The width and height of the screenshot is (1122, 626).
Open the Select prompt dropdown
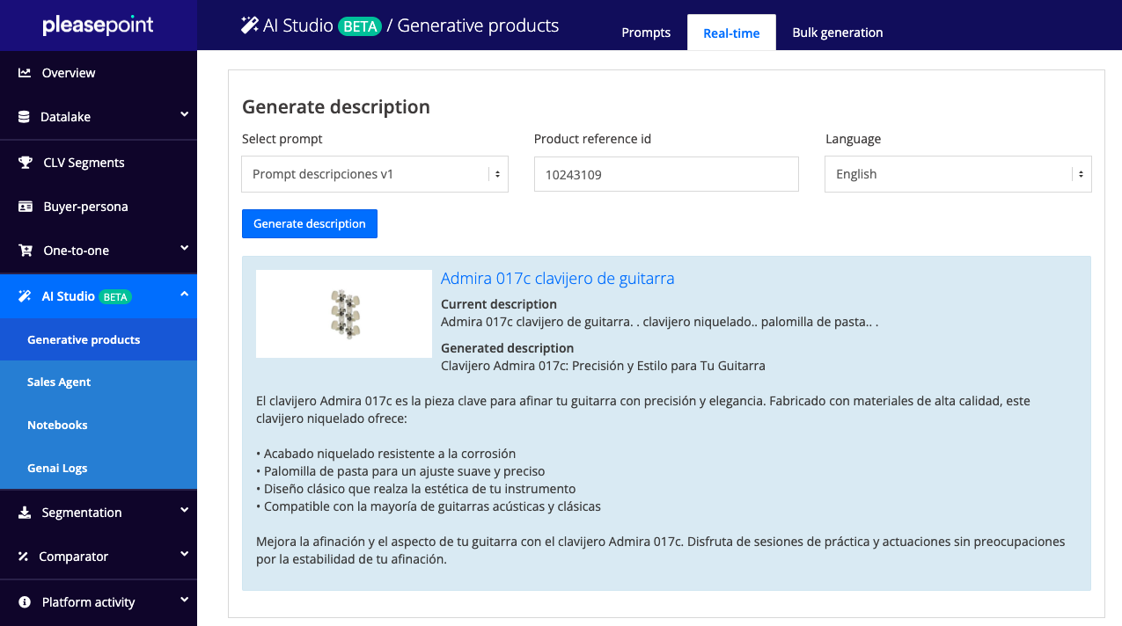click(x=375, y=174)
